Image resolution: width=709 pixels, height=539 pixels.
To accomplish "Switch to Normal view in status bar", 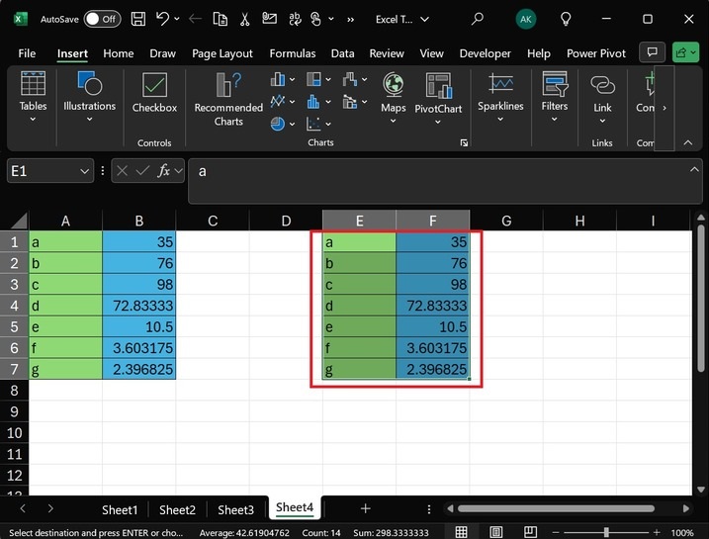I will click(x=461, y=532).
